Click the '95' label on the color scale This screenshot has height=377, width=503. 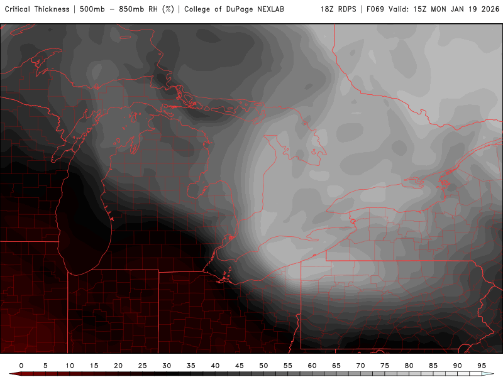[482, 366]
